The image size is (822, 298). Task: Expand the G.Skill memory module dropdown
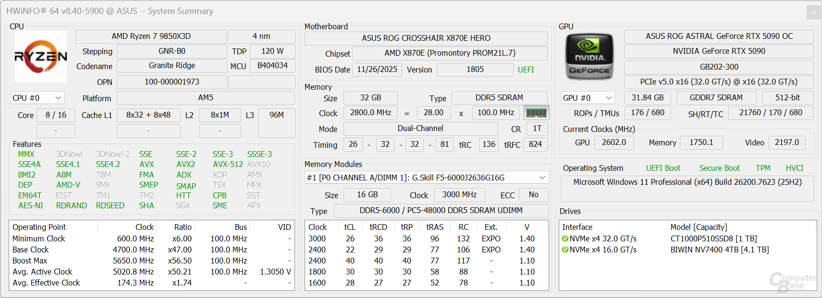tap(542, 178)
